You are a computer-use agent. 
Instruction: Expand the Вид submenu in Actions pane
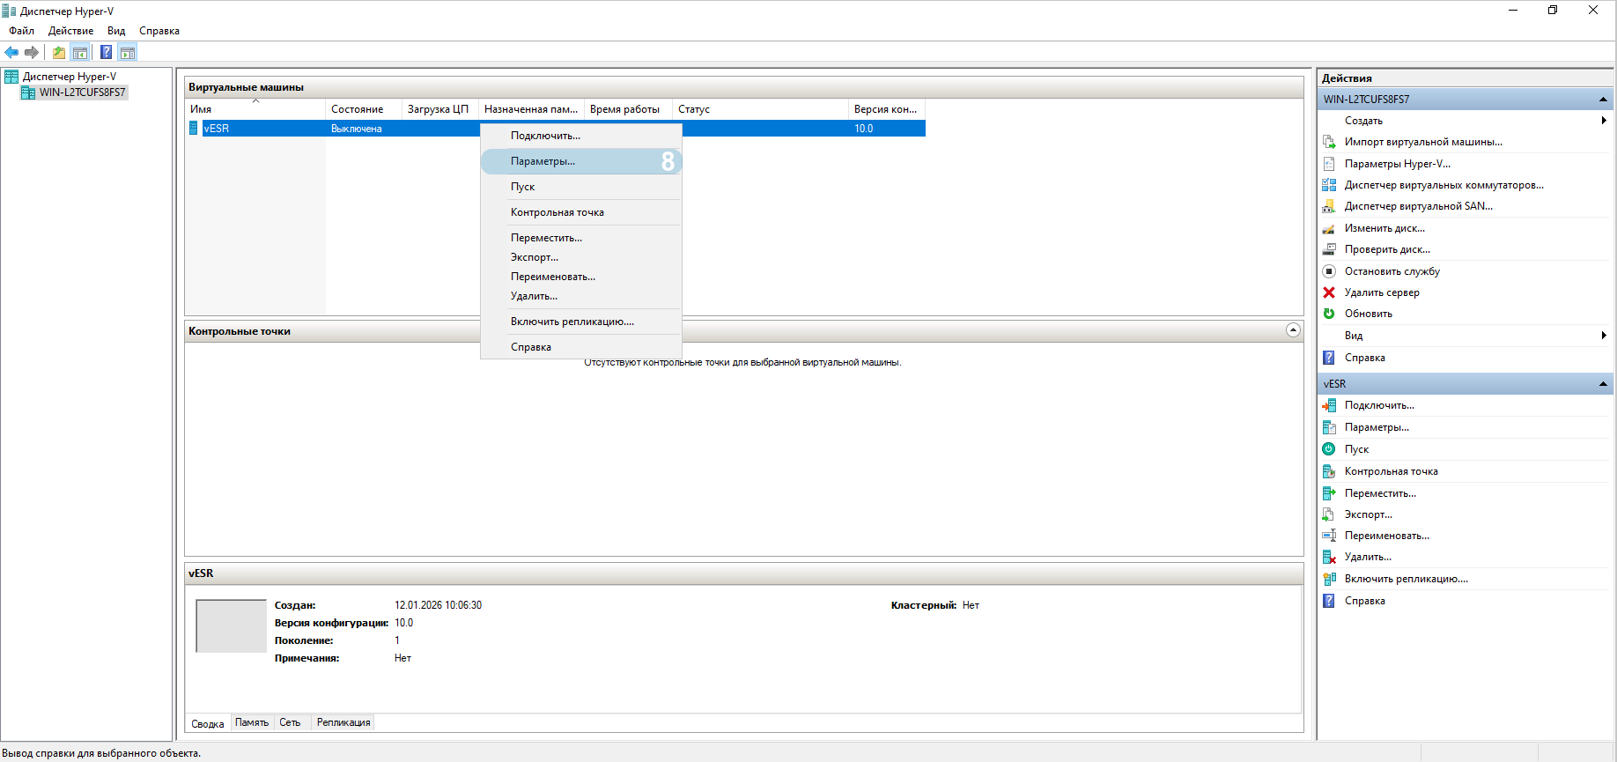point(1604,336)
